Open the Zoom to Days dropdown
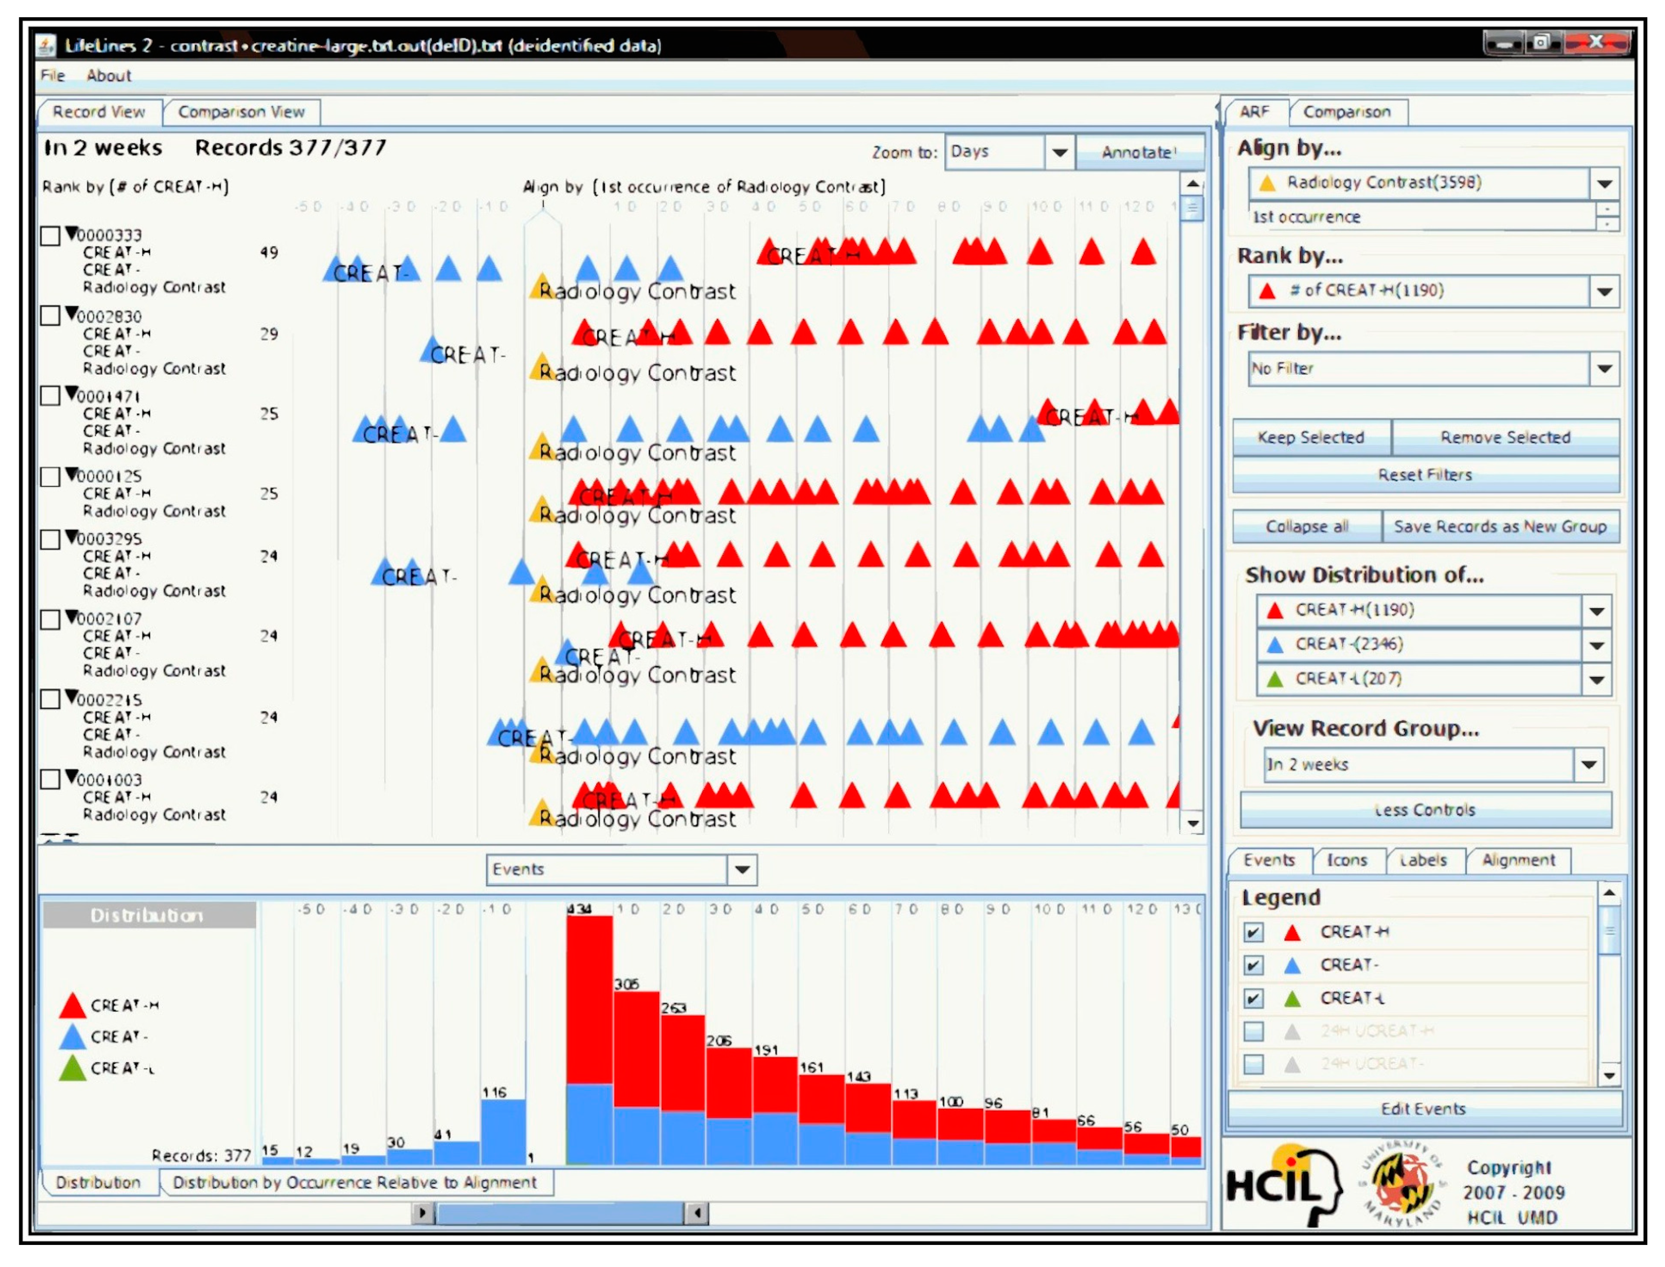The height and width of the screenshot is (1267, 1665). click(x=1059, y=153)
